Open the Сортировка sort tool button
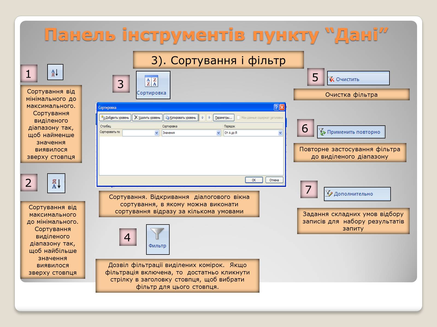The height and width of the screenshot is (327, 437). 153,85
